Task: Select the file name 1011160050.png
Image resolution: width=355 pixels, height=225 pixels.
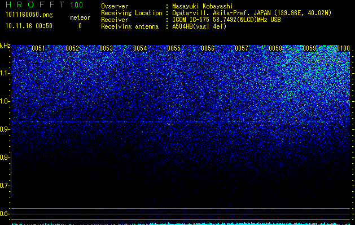Action: pos(29,15)
